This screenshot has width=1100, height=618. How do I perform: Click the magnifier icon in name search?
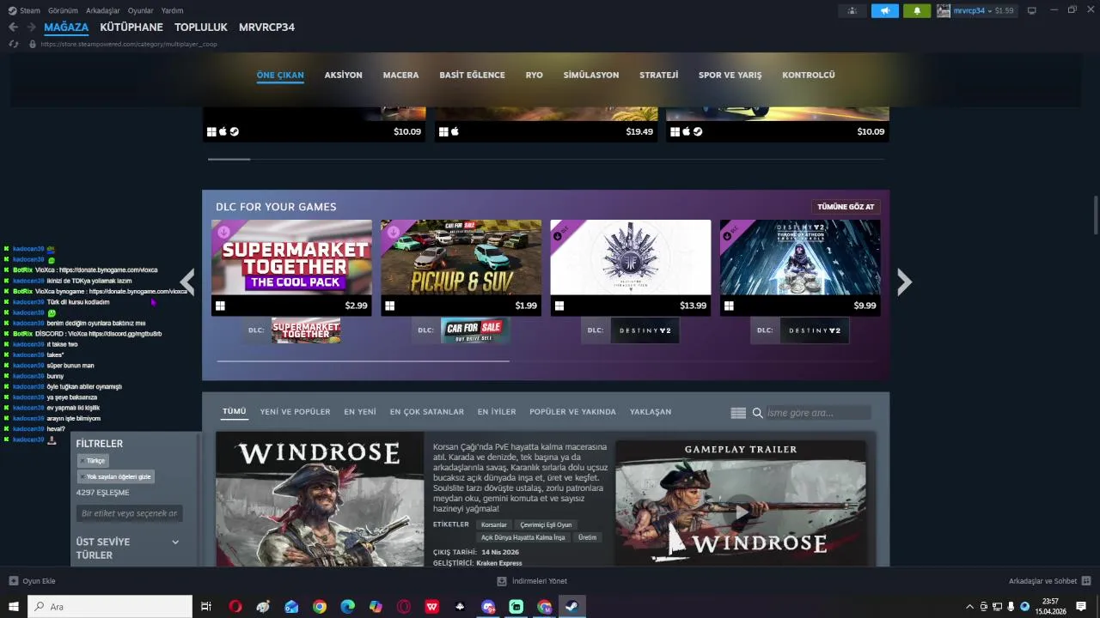[758, 413]
